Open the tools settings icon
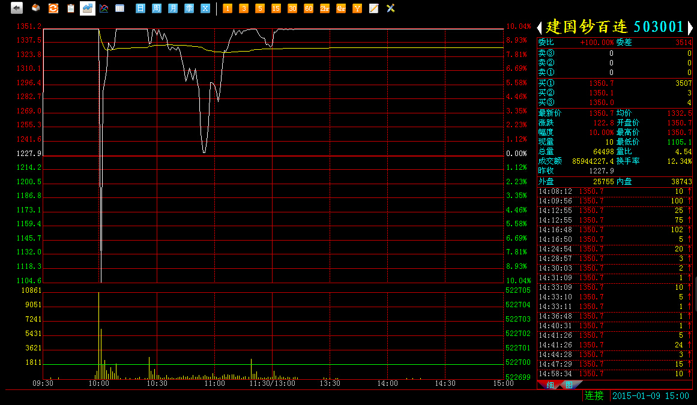Screen dimensions: 697x405 pos(391,8)
